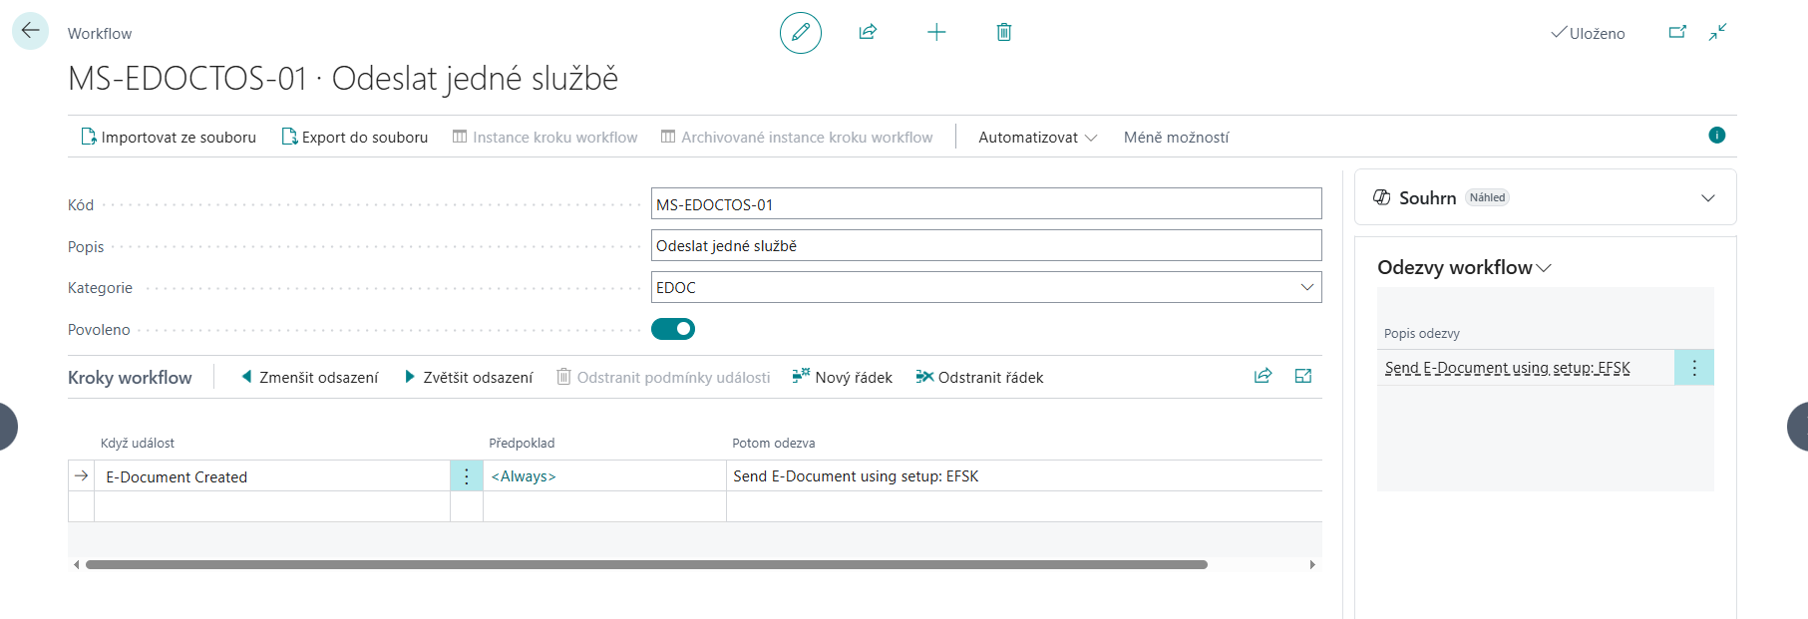The image size is (1808, 619).
Task: Click Odstranit podmínky události
Action: [663, 377]
